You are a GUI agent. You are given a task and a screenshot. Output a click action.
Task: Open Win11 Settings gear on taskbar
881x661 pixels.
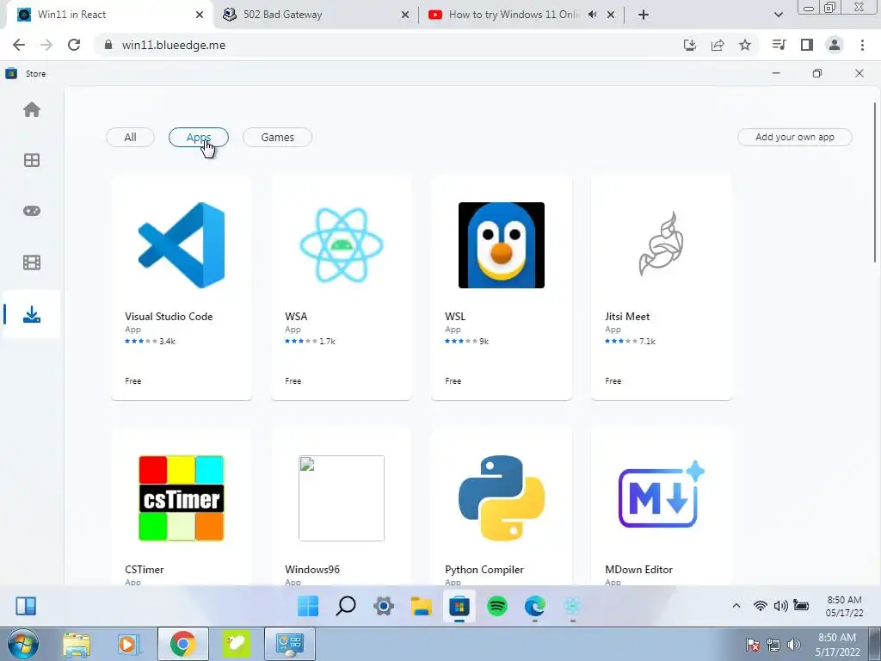(384, 606)
